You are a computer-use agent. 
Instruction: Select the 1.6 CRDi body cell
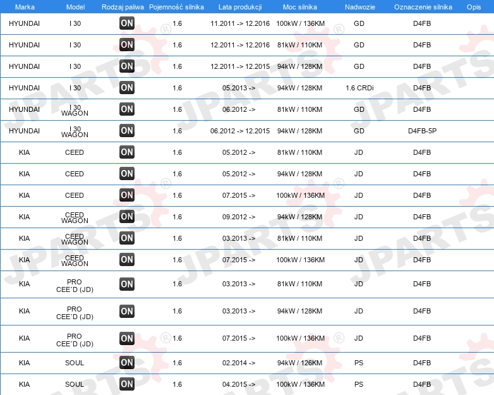[359, 88]
